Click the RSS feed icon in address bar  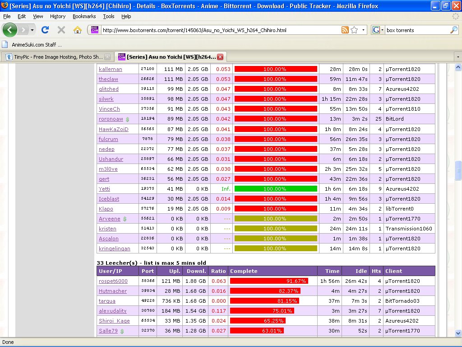345,30
